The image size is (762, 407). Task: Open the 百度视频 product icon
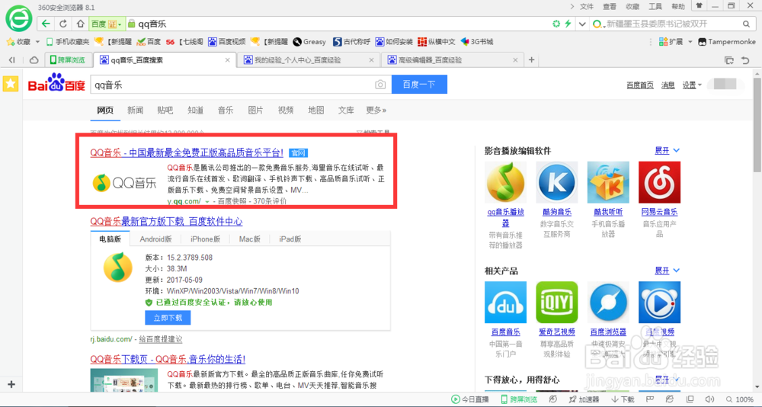(659, 303)
